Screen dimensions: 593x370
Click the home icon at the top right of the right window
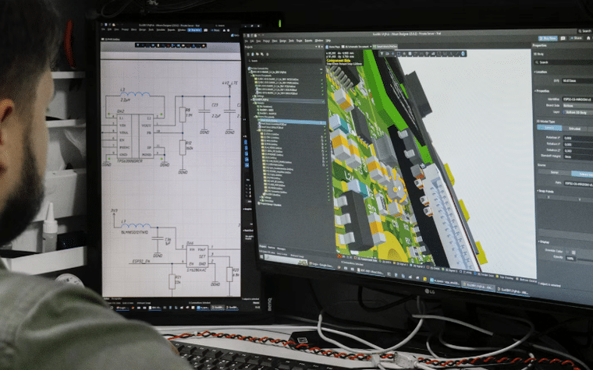pos(588,38)
